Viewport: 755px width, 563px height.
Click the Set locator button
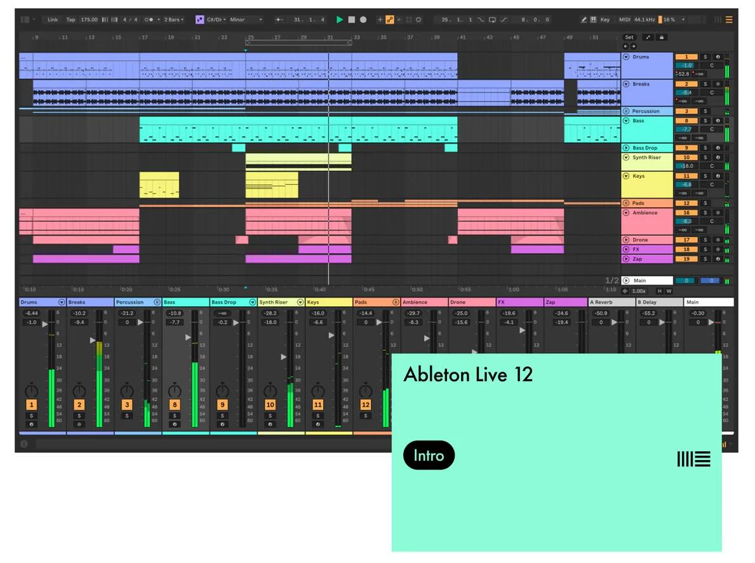pyautogui.click(x=629, y=37)
